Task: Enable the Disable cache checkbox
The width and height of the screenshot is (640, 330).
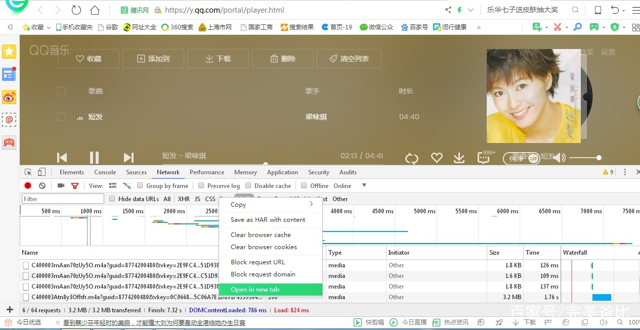Action: click(248, 185)
